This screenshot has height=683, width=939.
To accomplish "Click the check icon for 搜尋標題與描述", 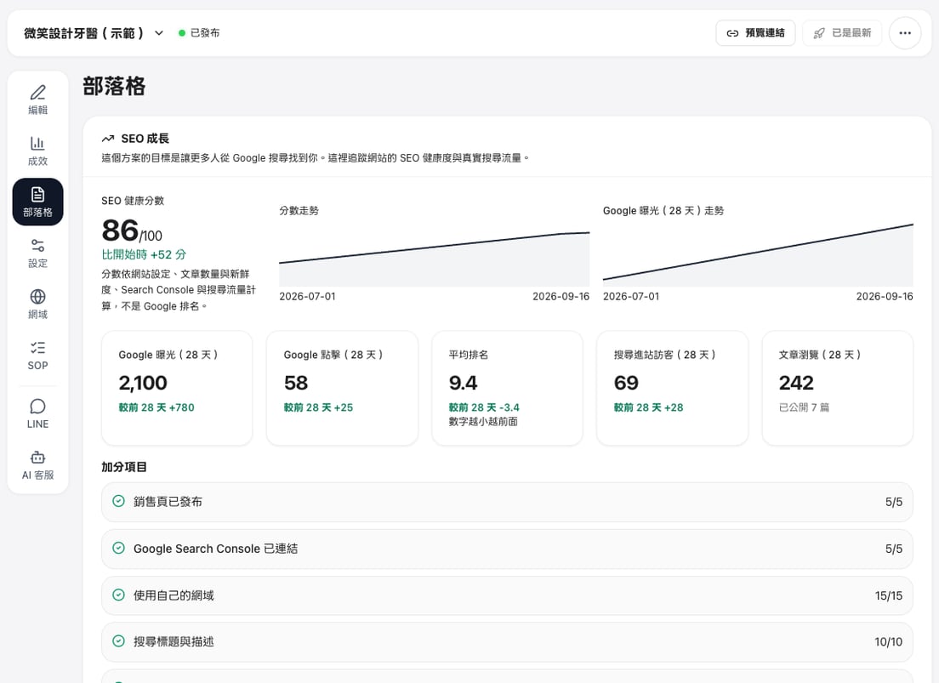I will [x=118, y=641].
